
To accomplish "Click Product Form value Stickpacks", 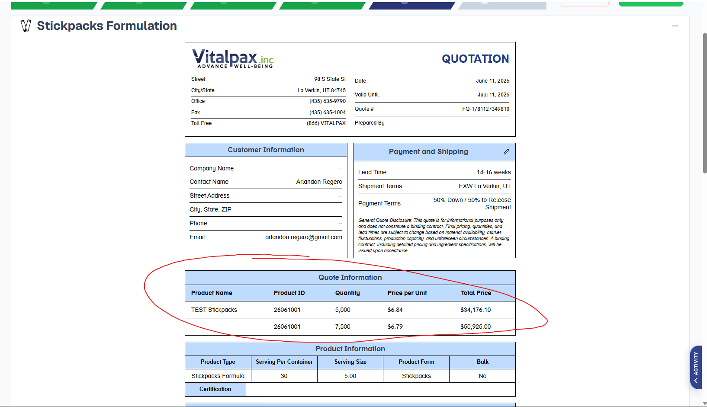I will [x=416, y=376].
